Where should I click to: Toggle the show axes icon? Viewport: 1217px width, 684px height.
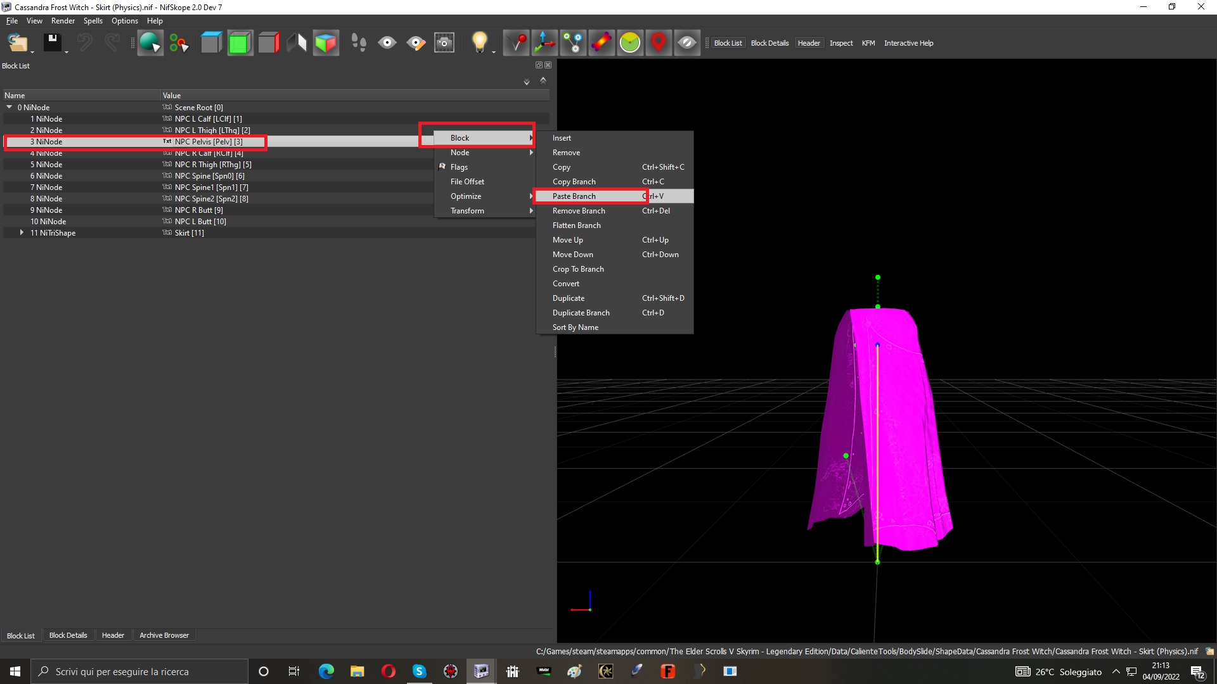point(544,43)
